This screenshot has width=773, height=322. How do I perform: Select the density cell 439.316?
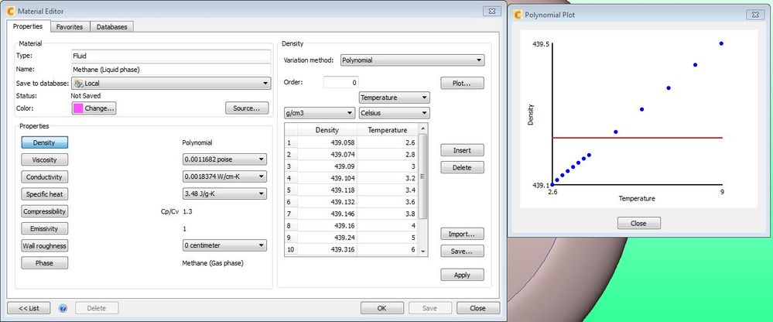coord(327,249)
